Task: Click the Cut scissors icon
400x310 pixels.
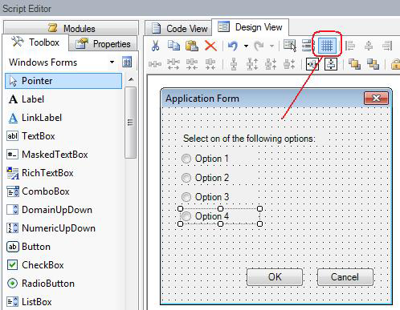Action: [155, 46]
